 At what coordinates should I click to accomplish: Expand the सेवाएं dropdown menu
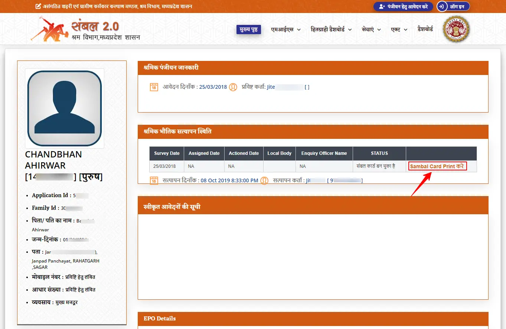coord(371,29)
